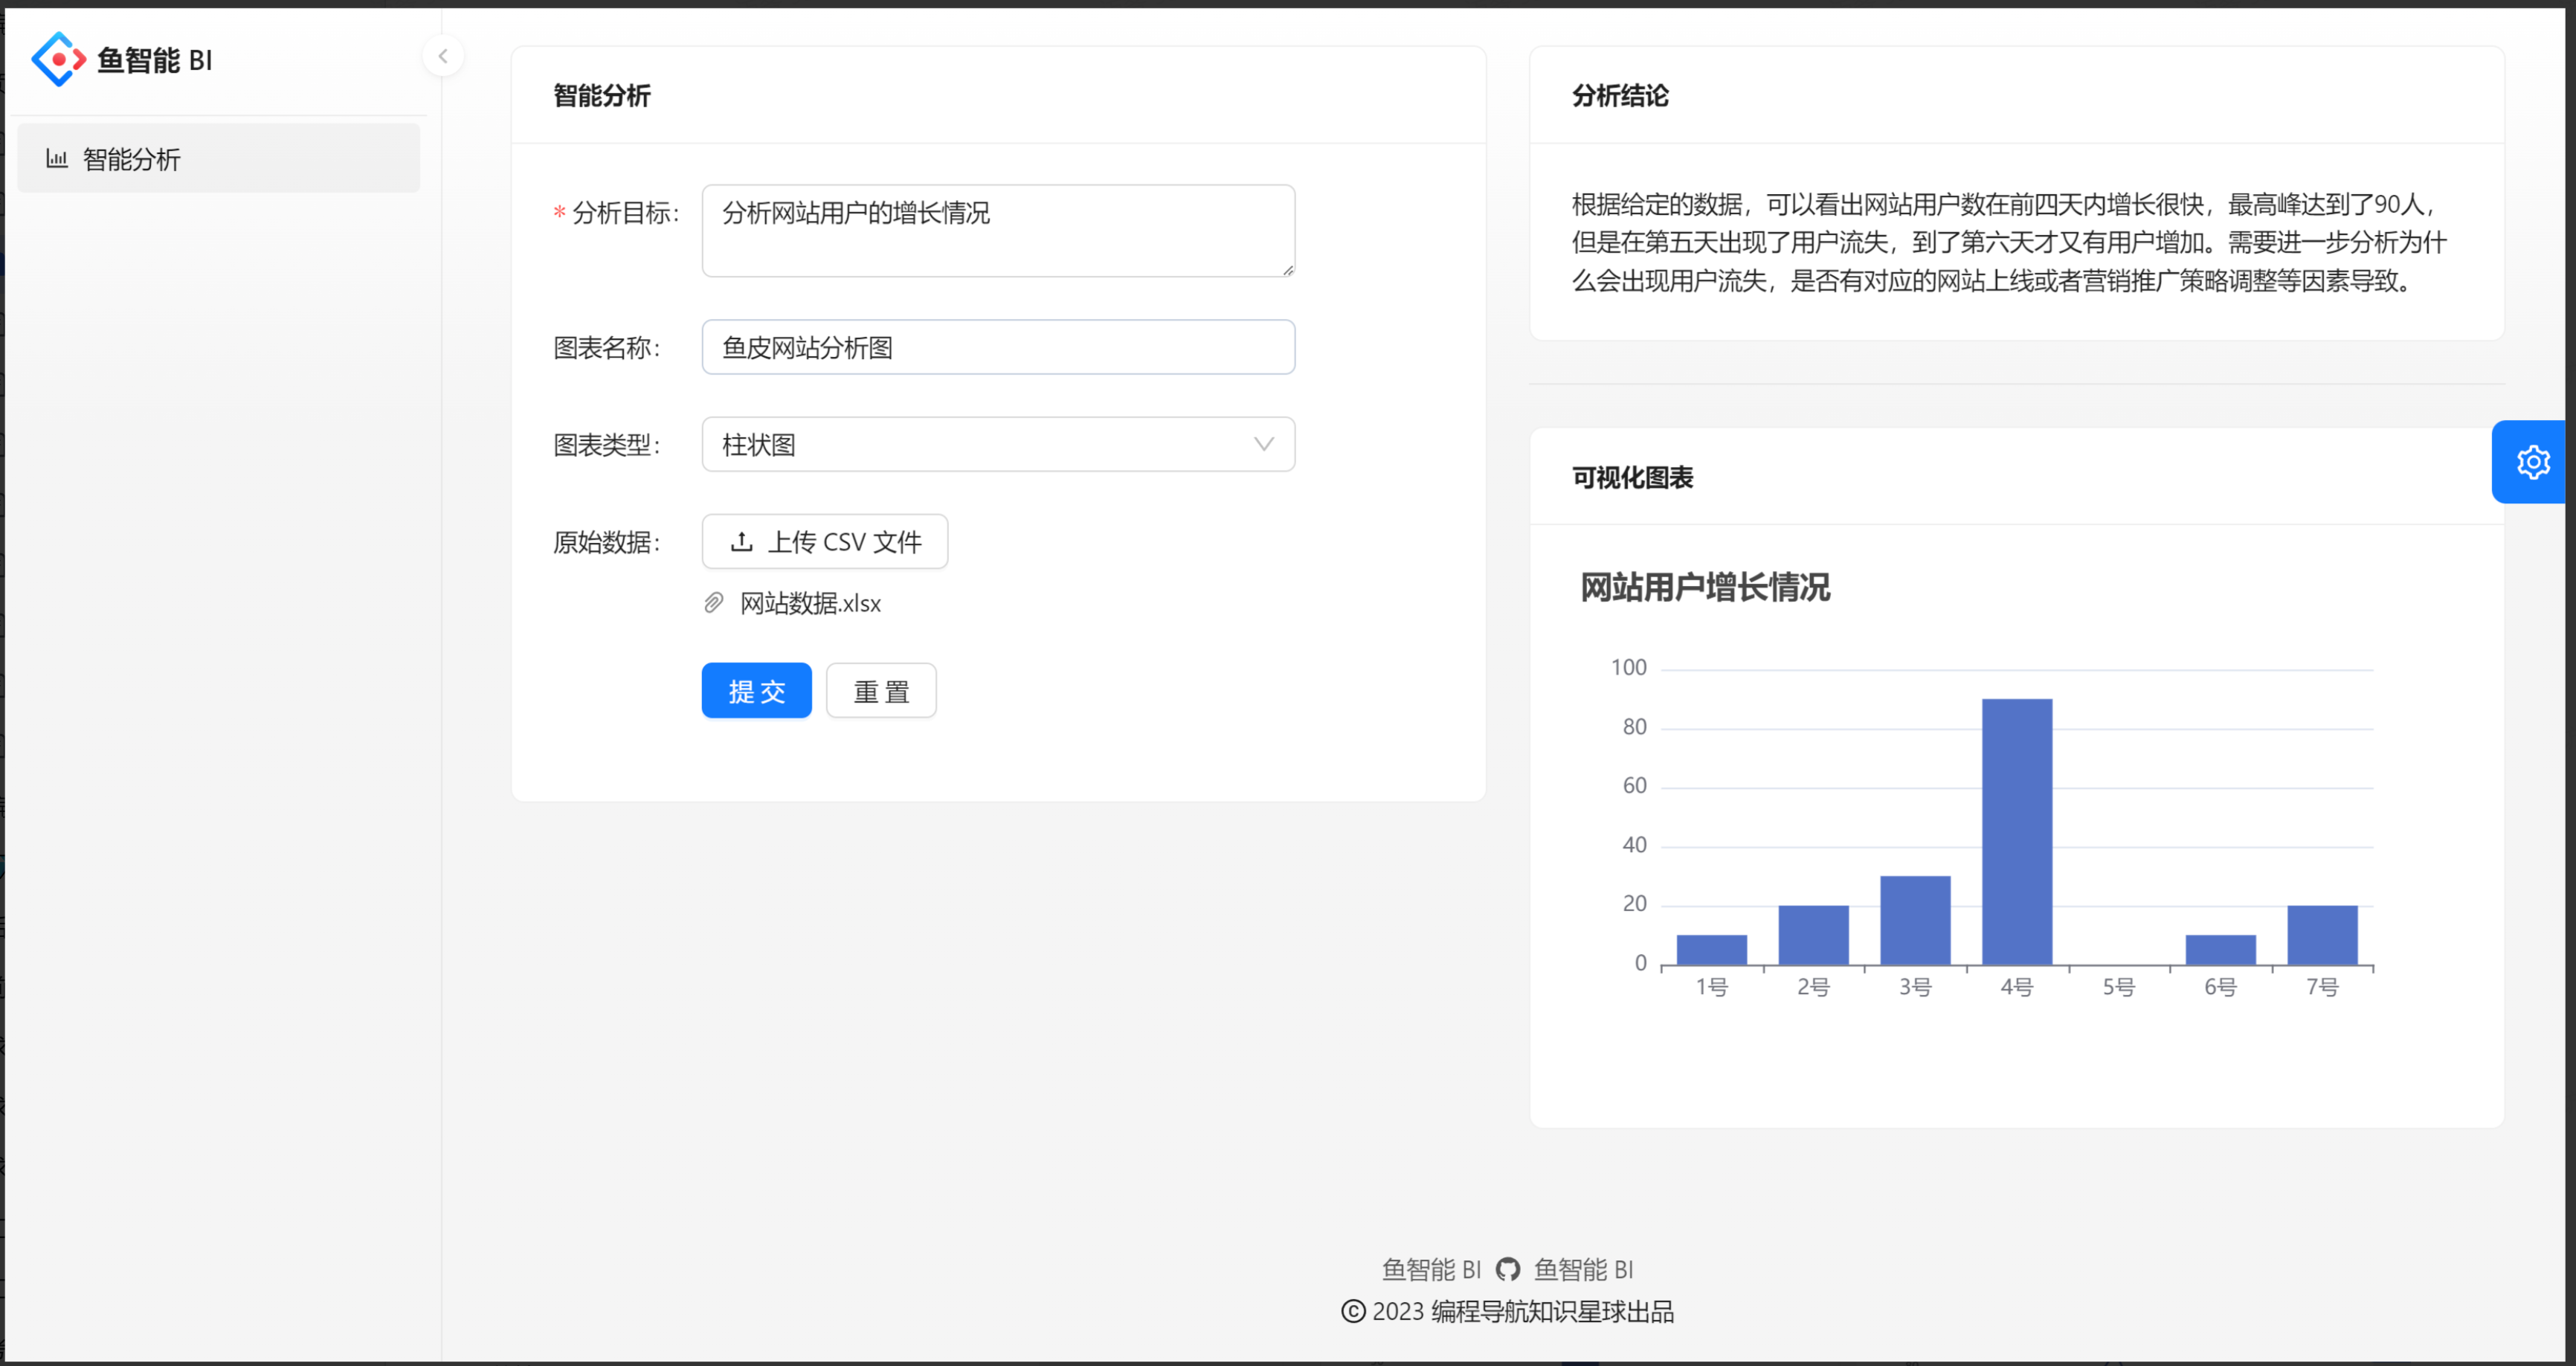Click the 2号 bar in the chart
This screenshot has height=1366, width=2576.
(x=1813, y=935)
